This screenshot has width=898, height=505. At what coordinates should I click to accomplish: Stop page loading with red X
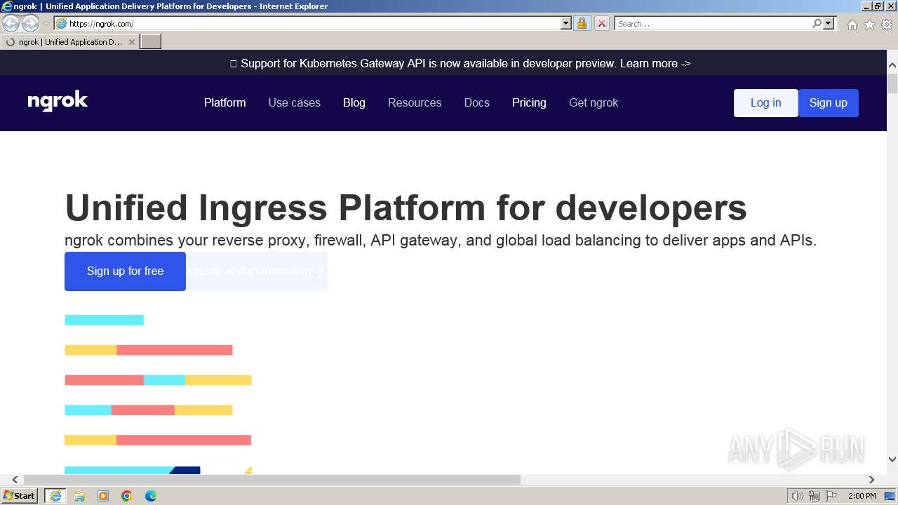pyautogui.click(x=601, y=23)
